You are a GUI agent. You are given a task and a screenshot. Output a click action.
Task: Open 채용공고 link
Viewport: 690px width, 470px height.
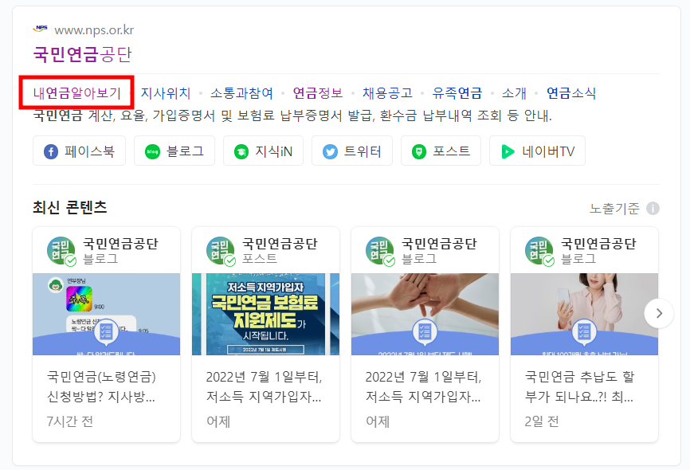[x=388, y=93]
